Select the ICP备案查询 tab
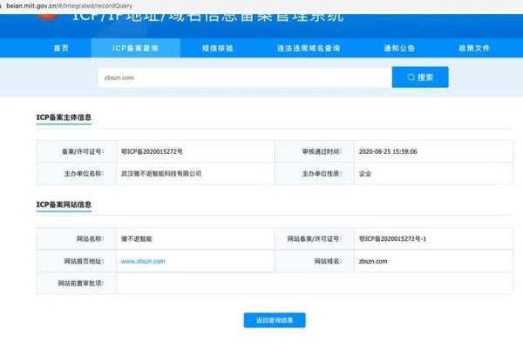This screenshot has width=523, height=348. pos(135,48)
